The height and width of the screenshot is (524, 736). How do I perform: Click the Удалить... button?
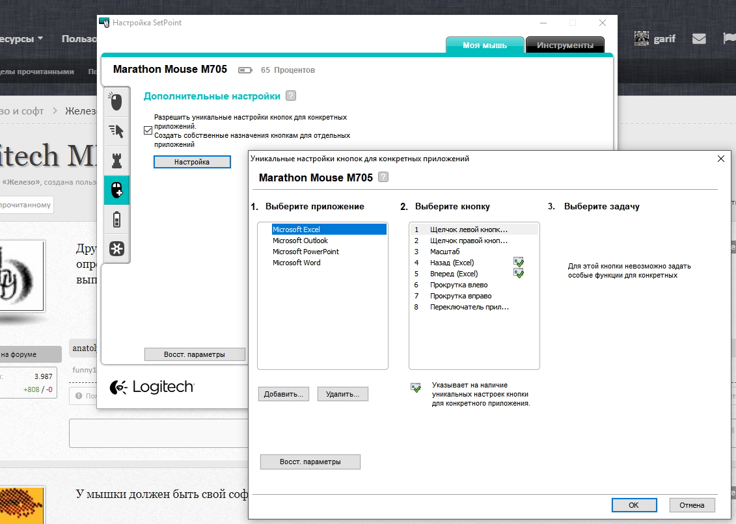point(343,394)
